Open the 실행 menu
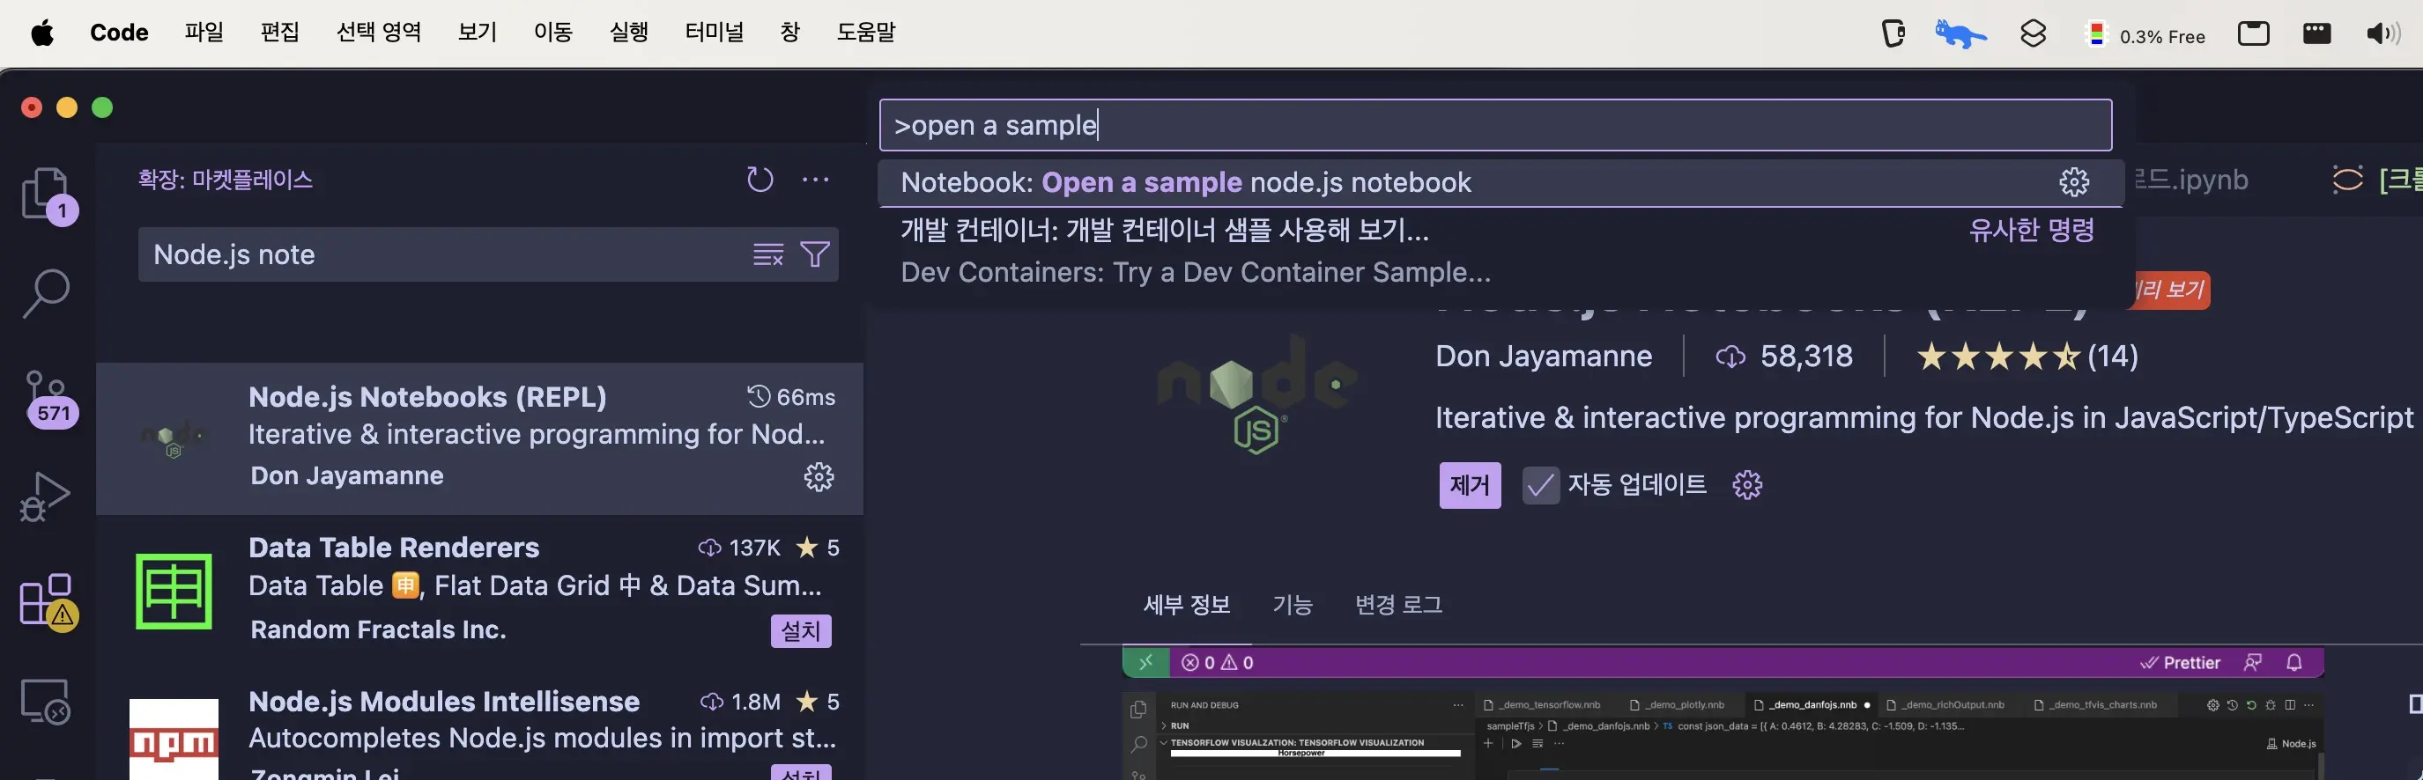Viewport: 2423px width, 780px height. click(628, 33)
